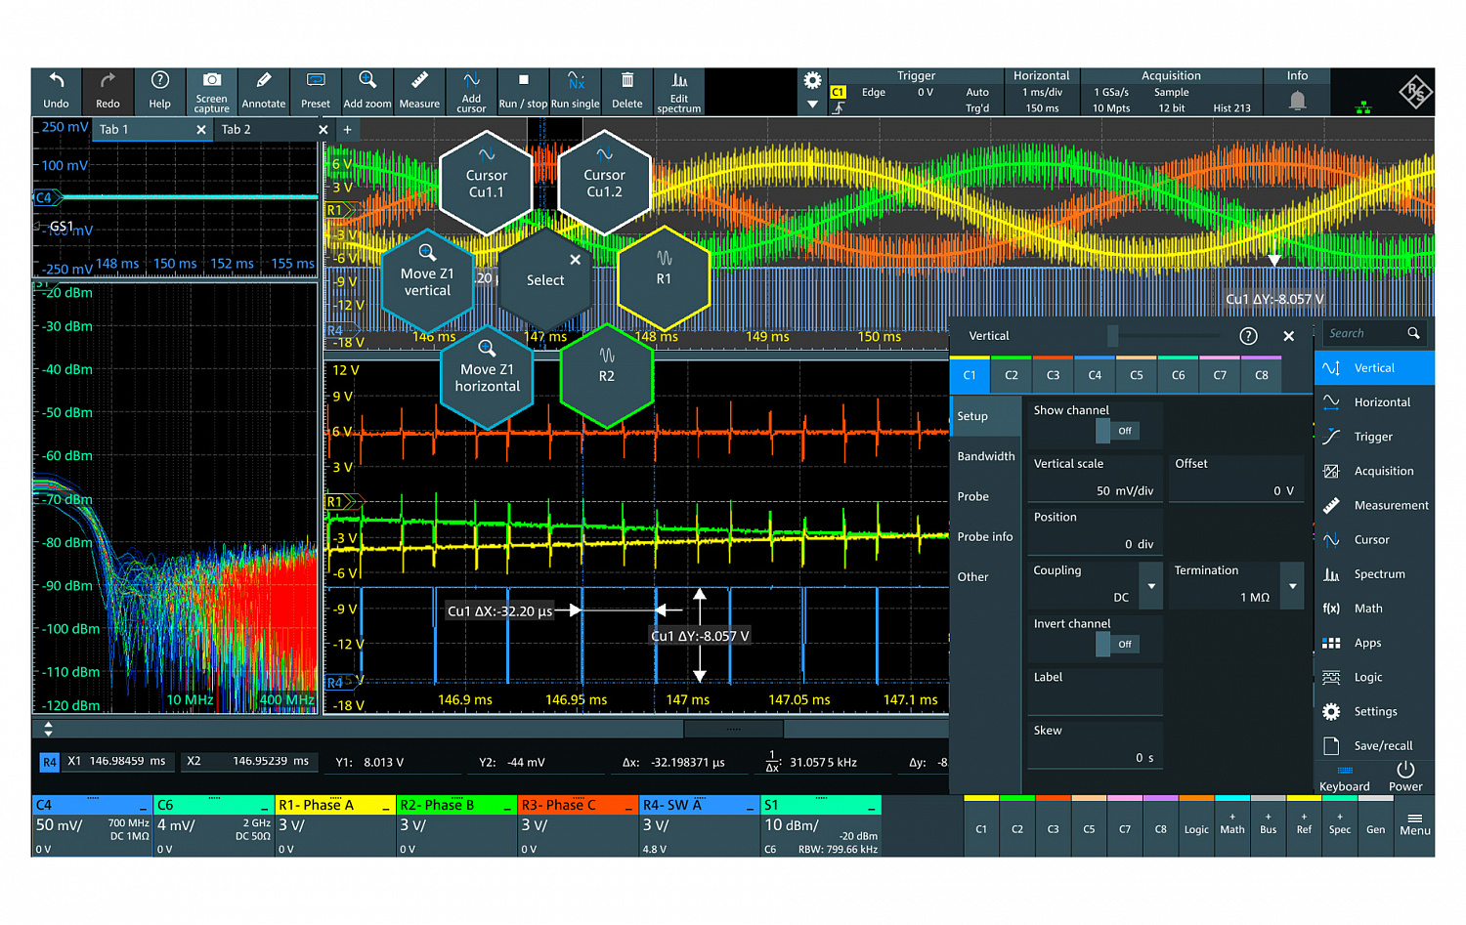Viewport: 1466px width, 925px height.
Task: Click the Power button
Action: tap(1405, 778)
